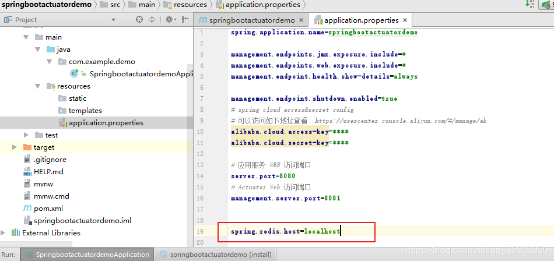Click the '# spring cloud access&secret config' comment
Screen dimensions: 554x261
tap(293, 110)
